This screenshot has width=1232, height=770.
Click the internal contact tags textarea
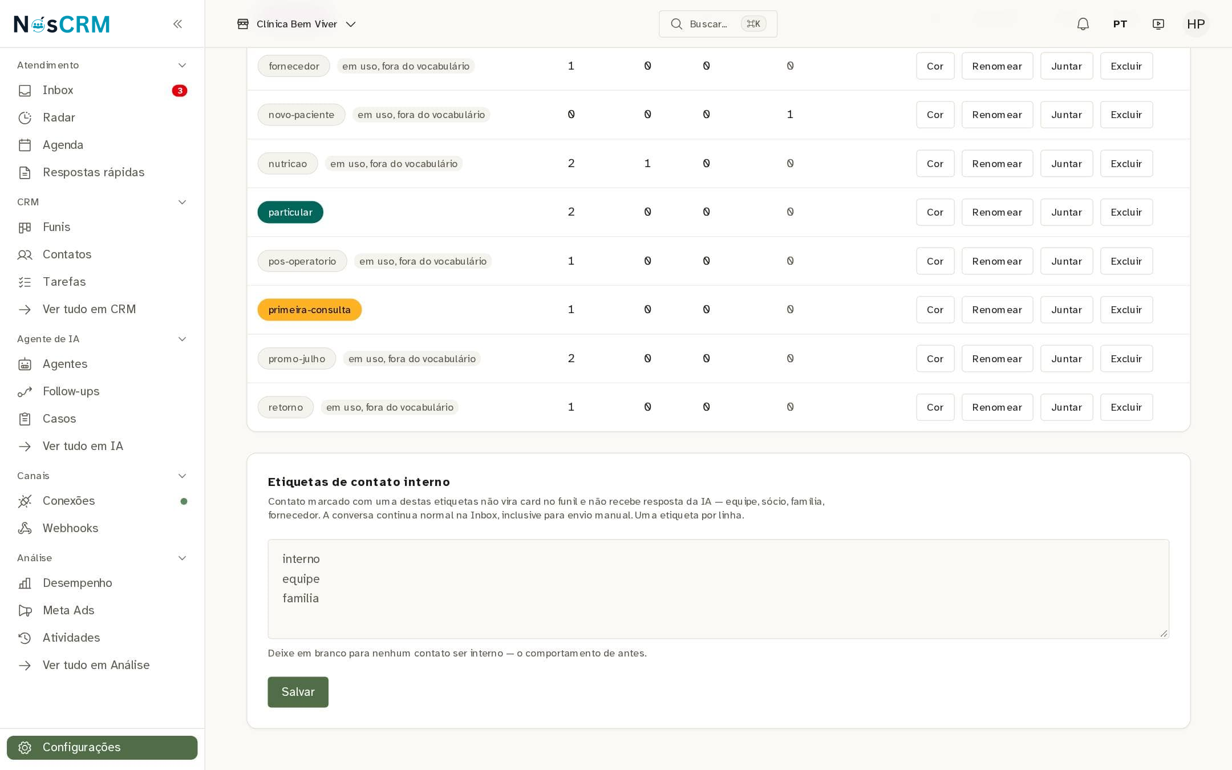pyautogui.click(x=718, y=589)
